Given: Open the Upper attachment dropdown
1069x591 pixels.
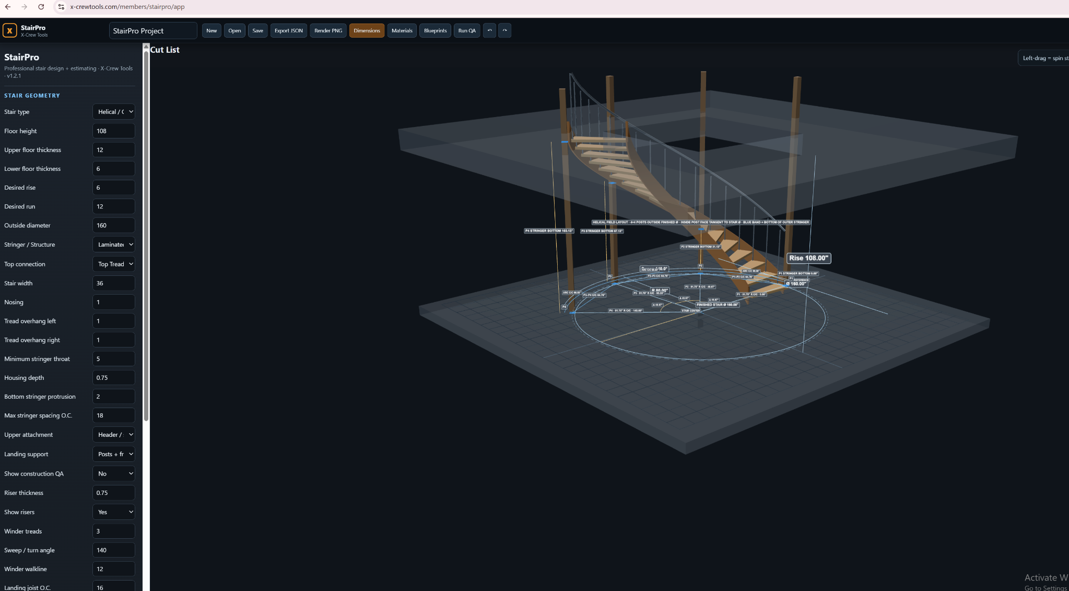Looking at the screenshot, I should click(114, 435).
